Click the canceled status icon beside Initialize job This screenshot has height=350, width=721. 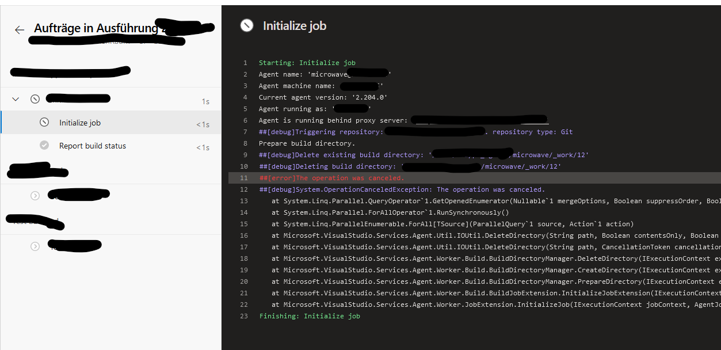coord(43,122)
